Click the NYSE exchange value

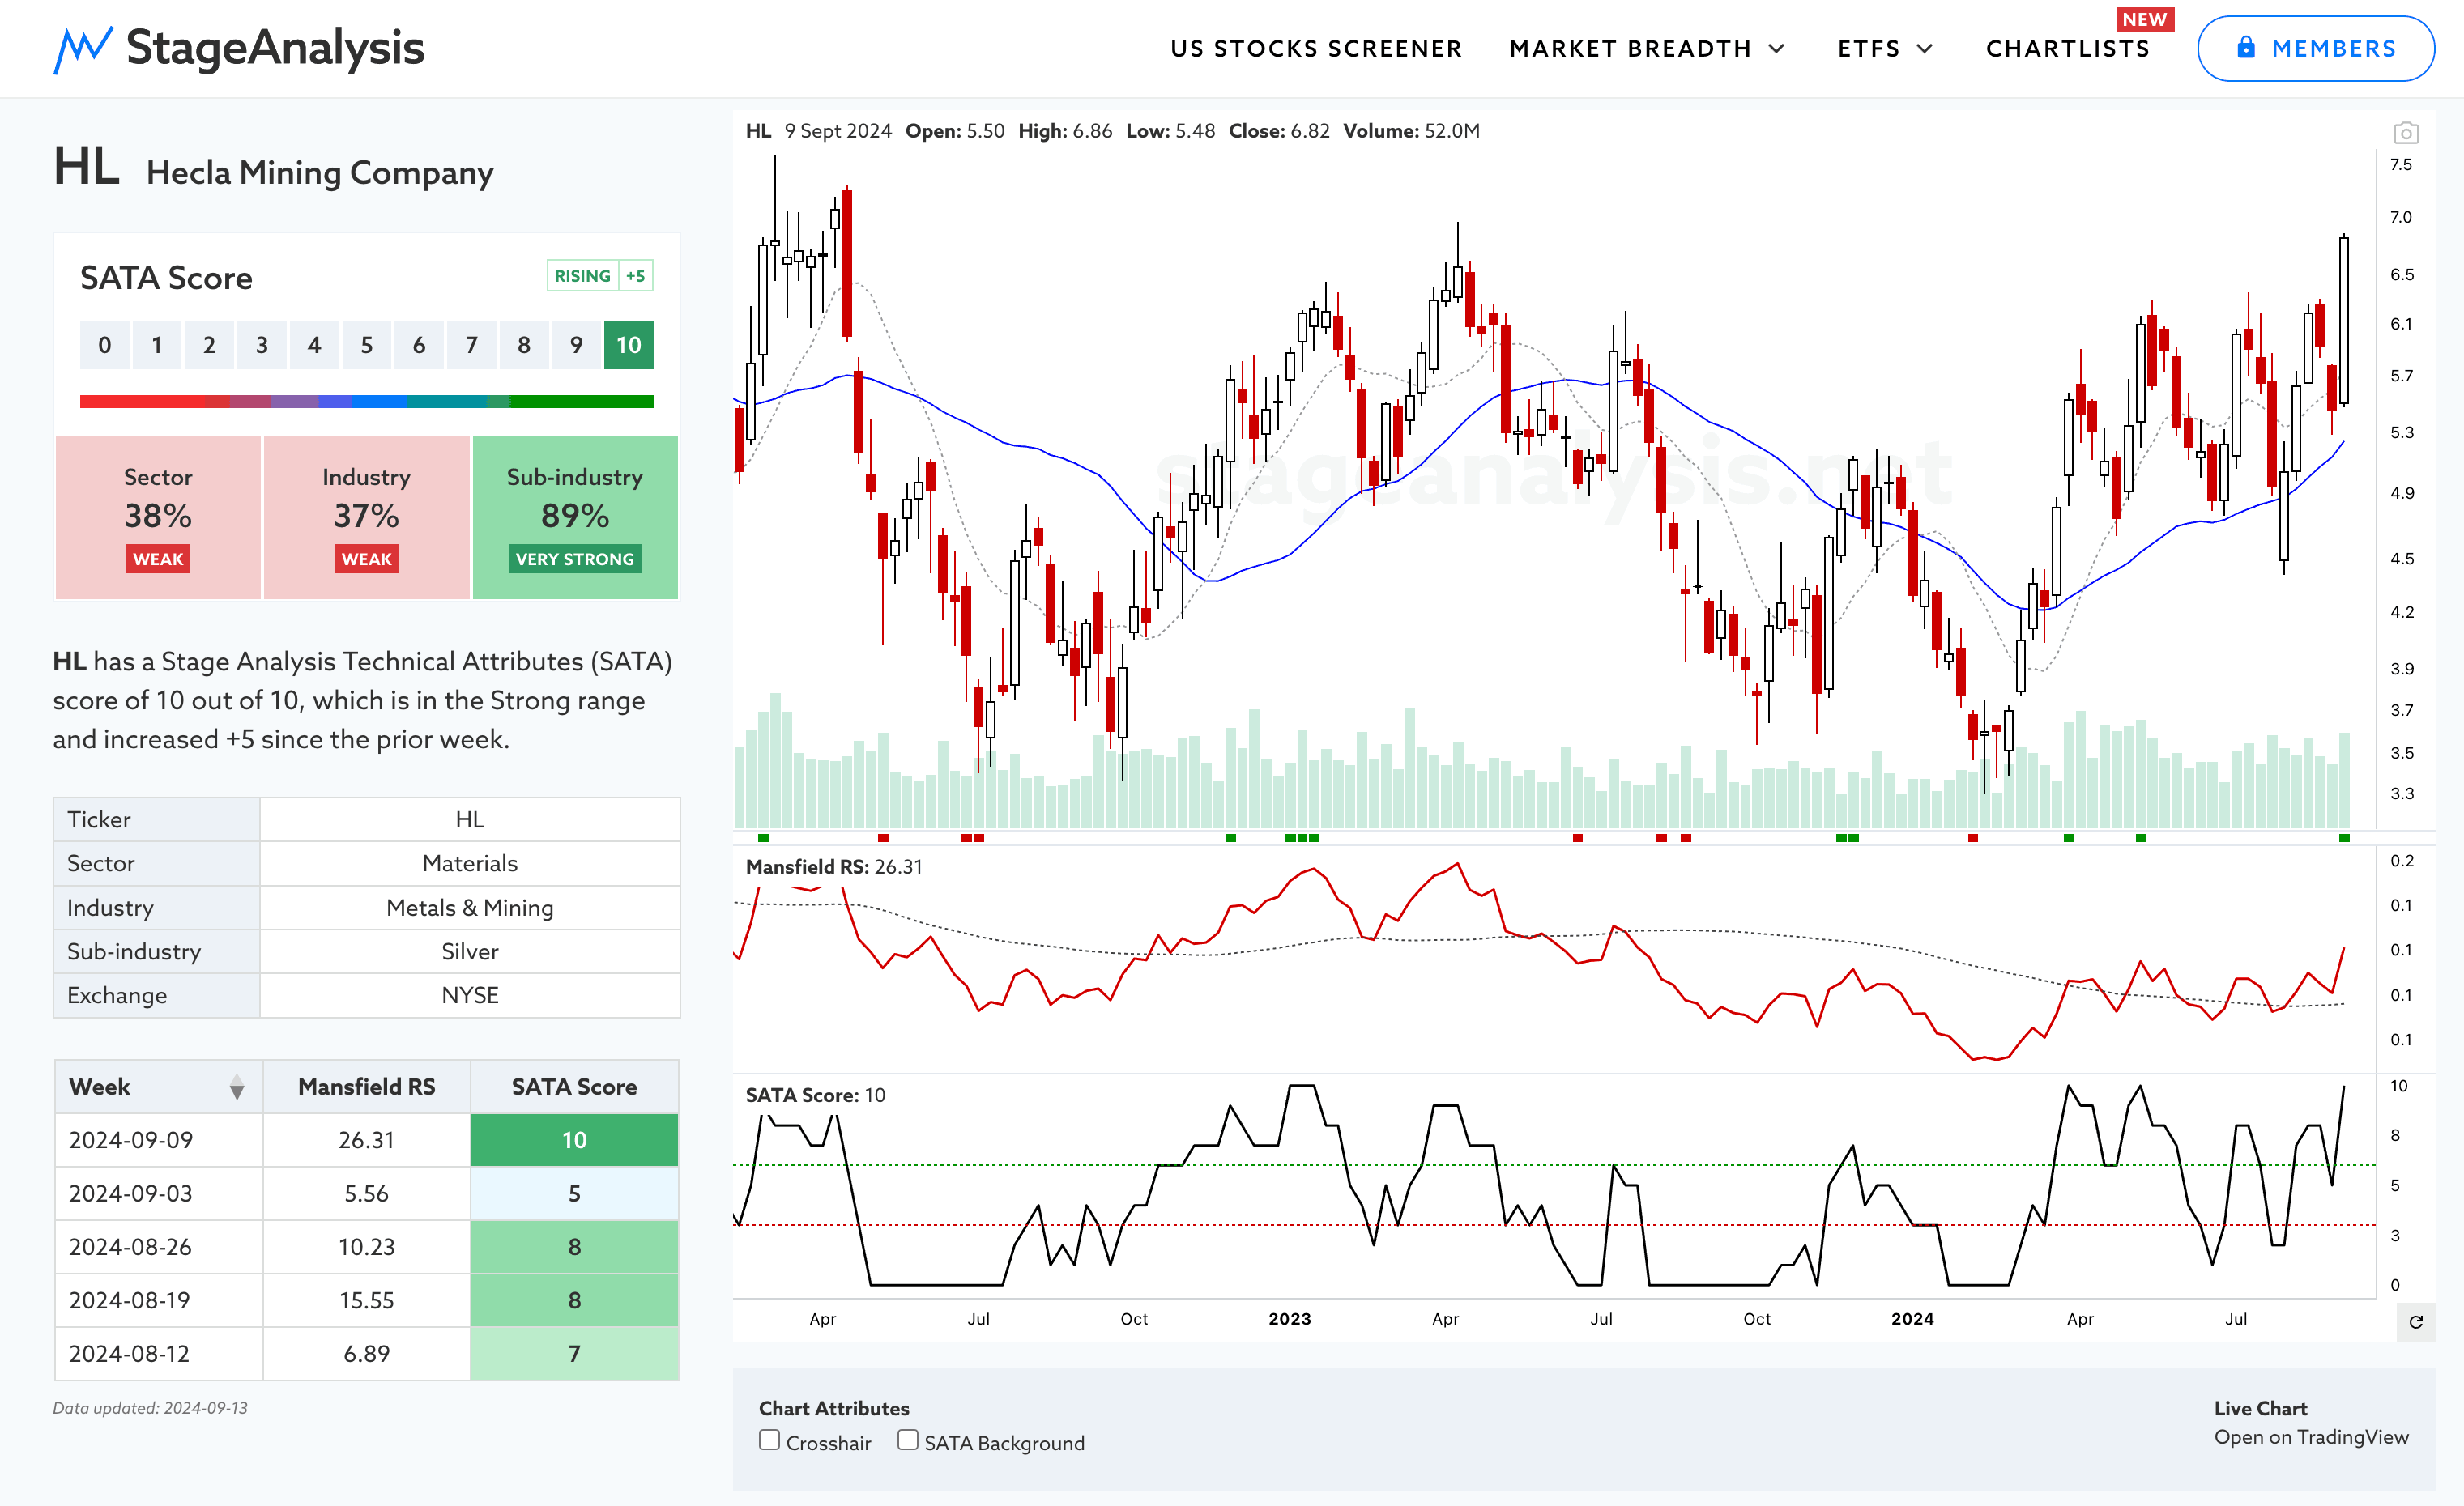click(x=470, y=995)
